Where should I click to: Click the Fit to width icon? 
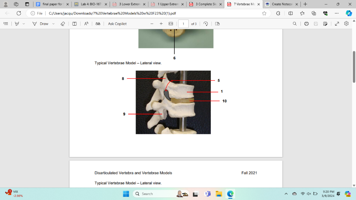[x=171, y=24]
